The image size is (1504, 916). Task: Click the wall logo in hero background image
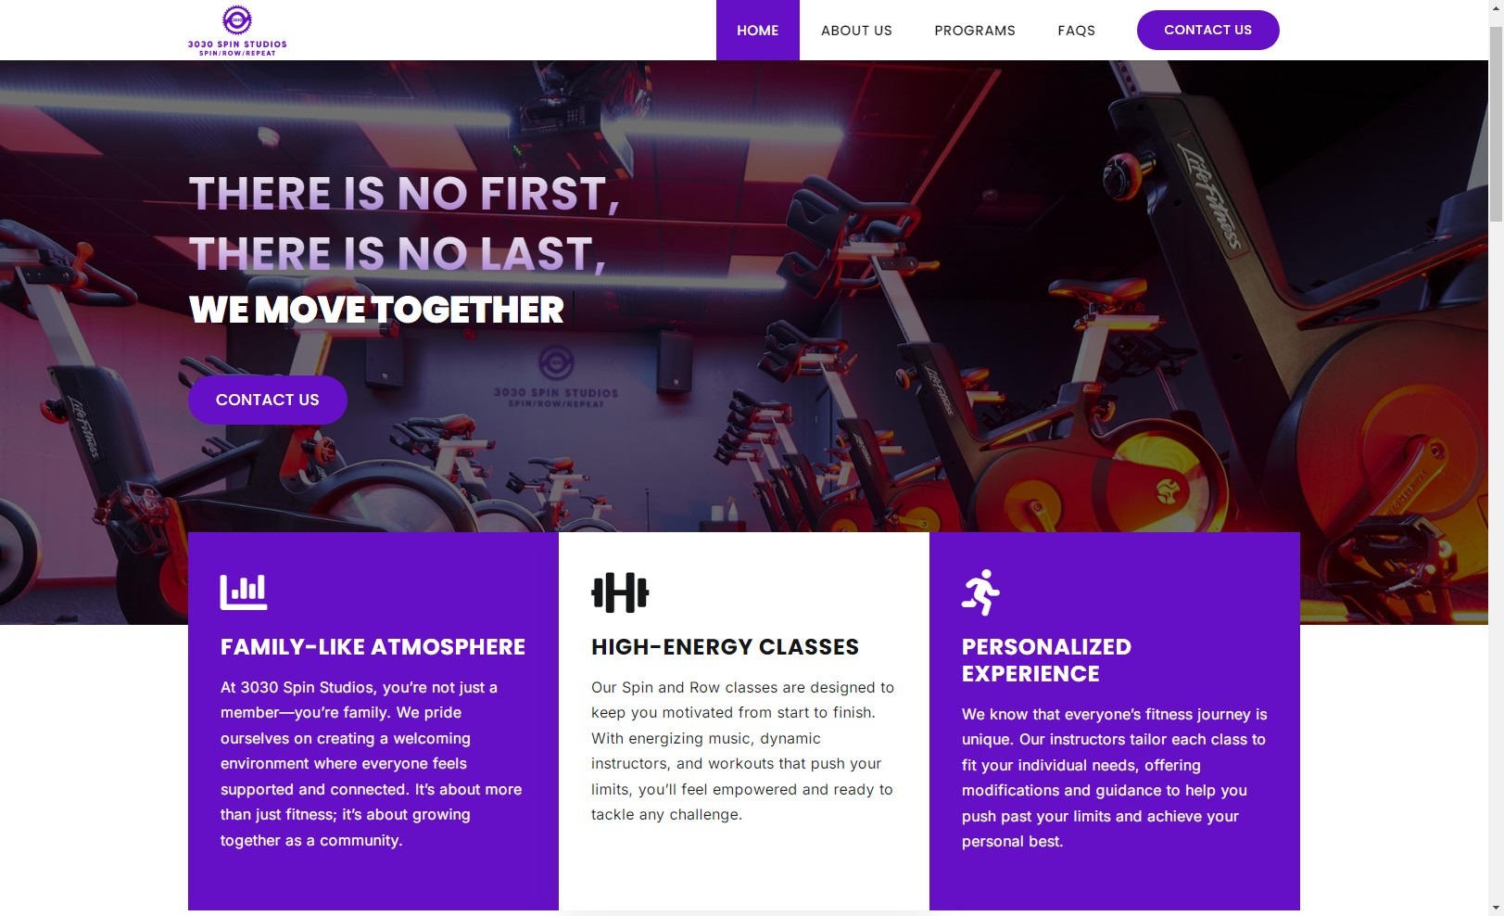[x=556, y=376]
